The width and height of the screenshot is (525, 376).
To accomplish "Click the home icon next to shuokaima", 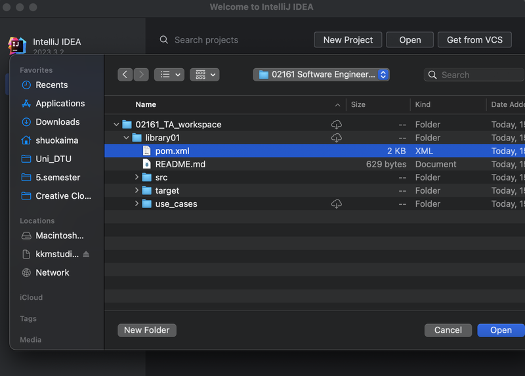I will 26,140.
